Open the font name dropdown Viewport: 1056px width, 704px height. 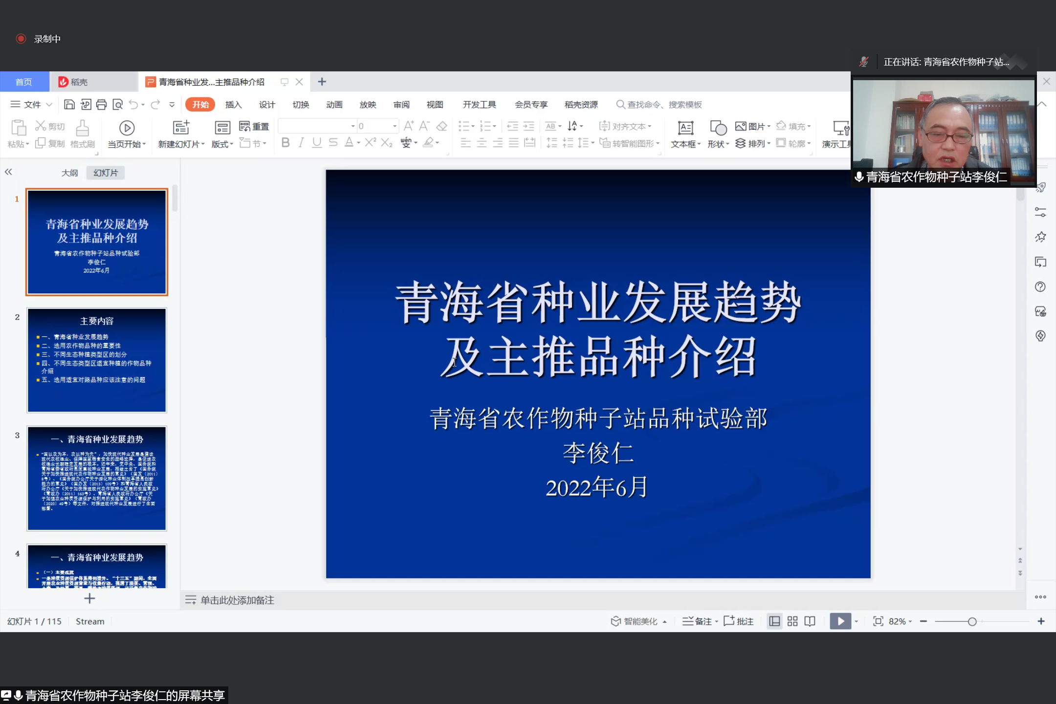pos(353,126)
